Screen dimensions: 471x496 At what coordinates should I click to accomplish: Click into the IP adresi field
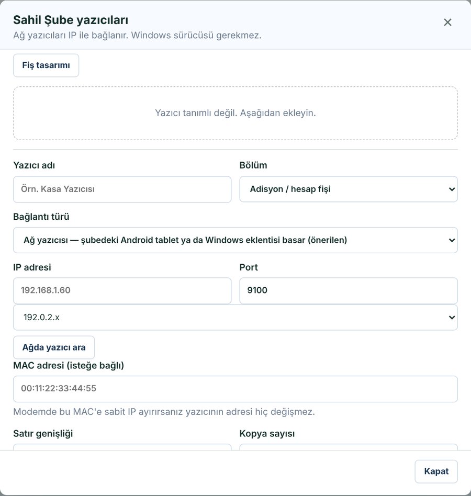122,290
